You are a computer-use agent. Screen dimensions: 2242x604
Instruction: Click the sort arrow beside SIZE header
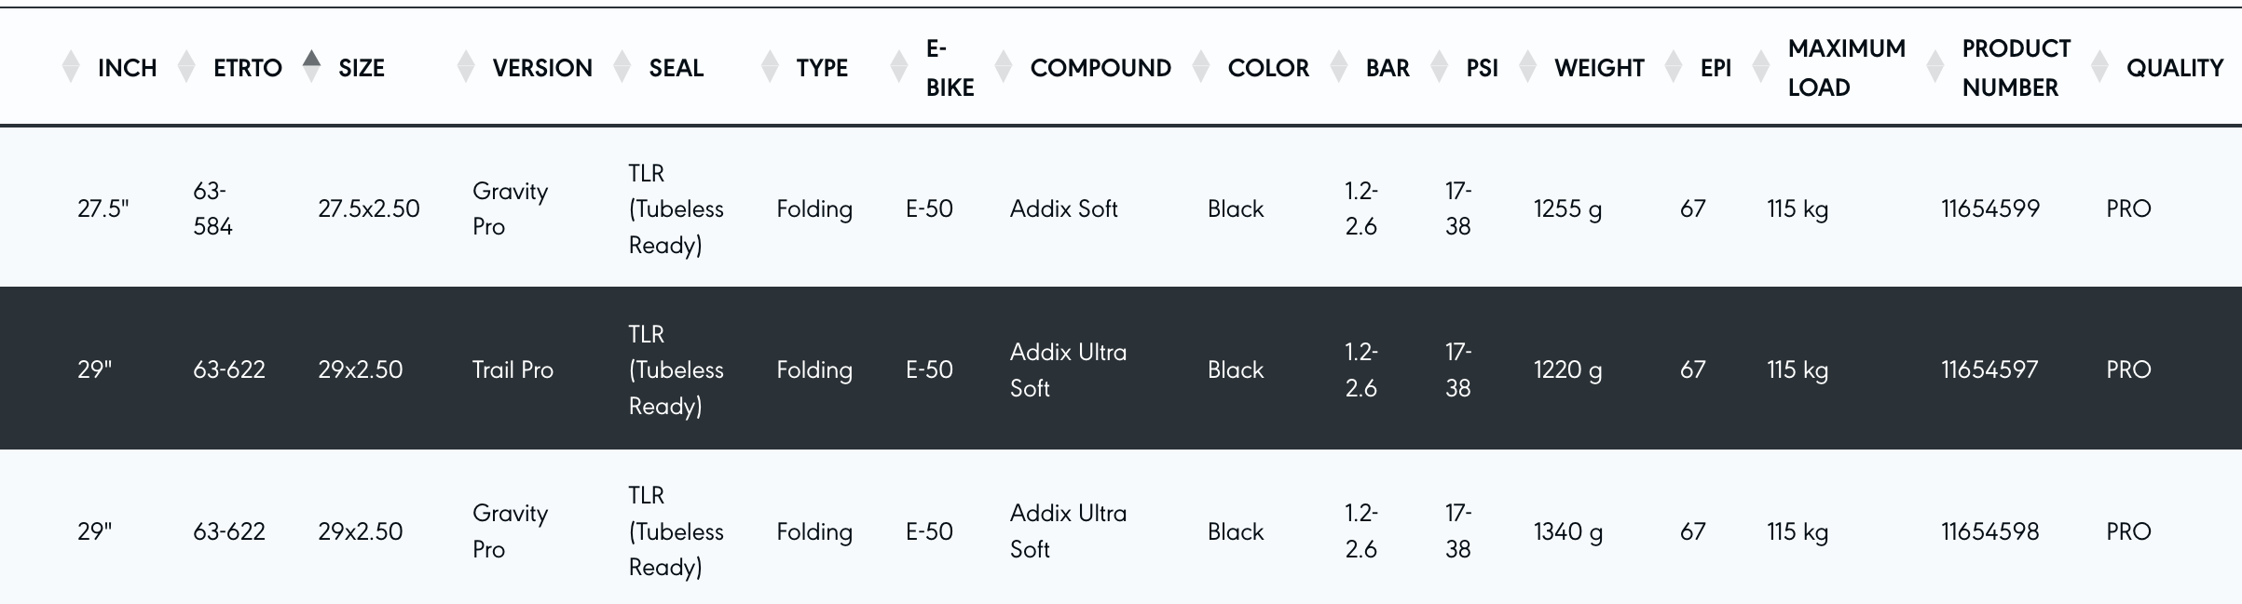click(x=312, y=65)
